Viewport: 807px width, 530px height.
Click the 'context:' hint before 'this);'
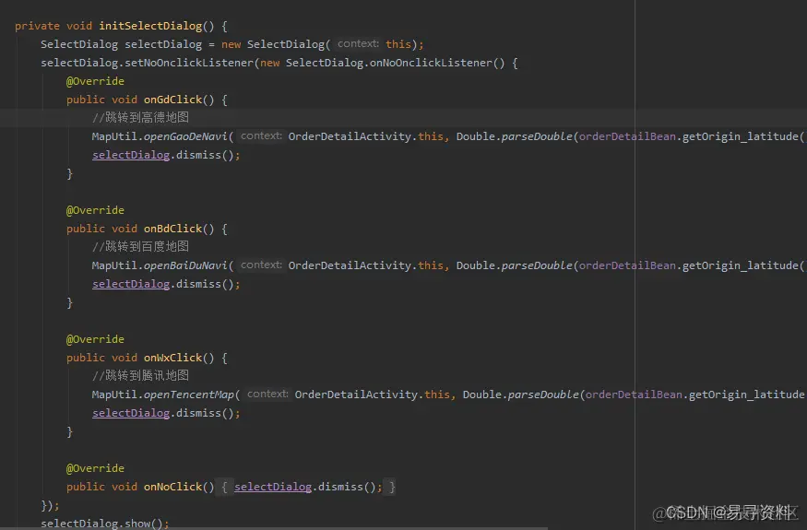(358, 43)
